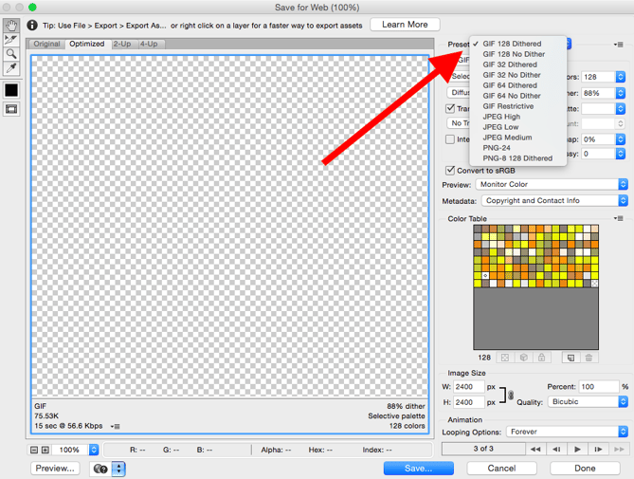Select the Eyedropper tool

click(x=11, y=68)
